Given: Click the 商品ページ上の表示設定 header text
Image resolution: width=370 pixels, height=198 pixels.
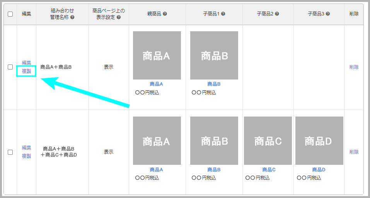Looking at the screenshot, I should tap(109, 14).
